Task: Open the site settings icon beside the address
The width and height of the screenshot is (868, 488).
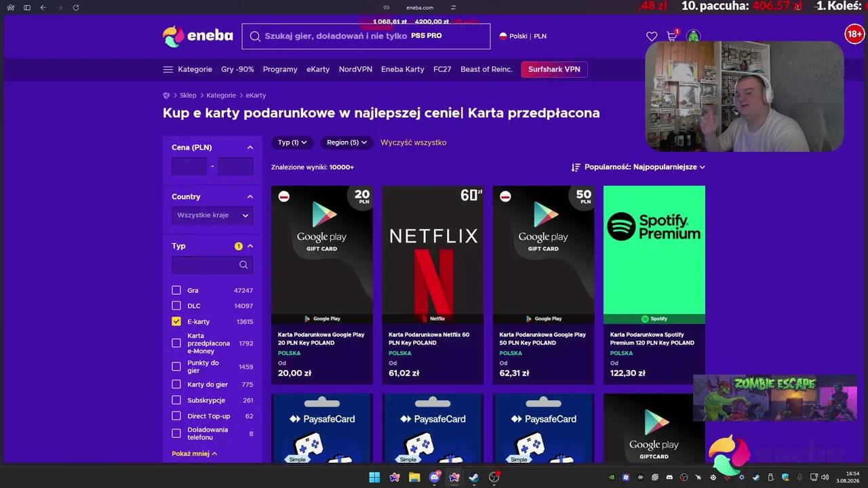Action: [454, 7]
